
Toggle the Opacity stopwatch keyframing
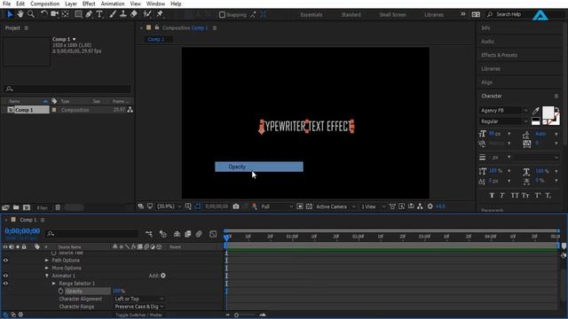[60, 292]
